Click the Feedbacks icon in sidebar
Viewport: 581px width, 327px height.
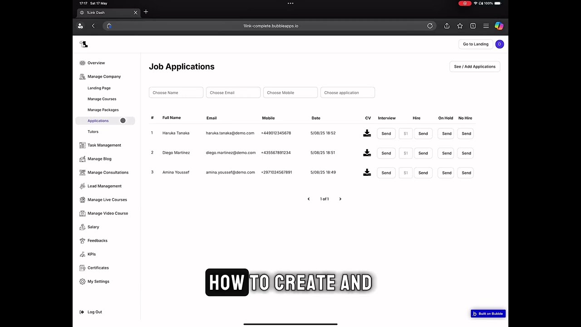click(82, 241)
